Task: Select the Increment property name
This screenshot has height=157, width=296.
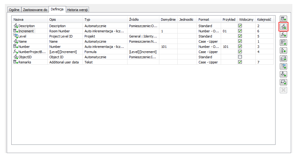Action: (x=26, y=31)
